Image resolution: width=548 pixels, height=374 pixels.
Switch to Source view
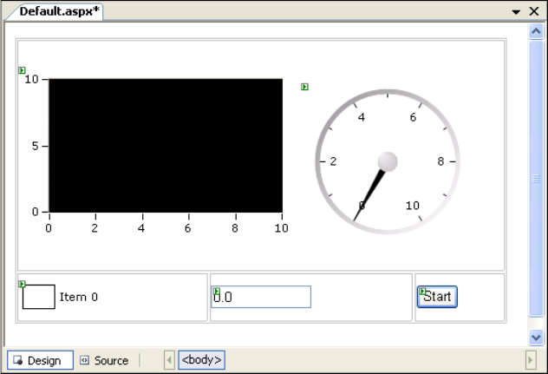tap(104, 360)
